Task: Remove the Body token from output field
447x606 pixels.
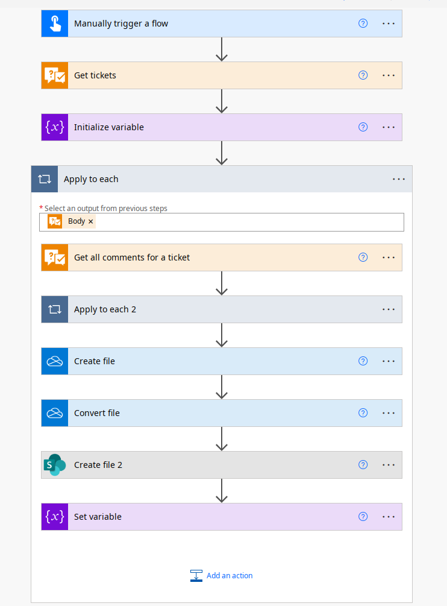Action: tap(91, 222)
